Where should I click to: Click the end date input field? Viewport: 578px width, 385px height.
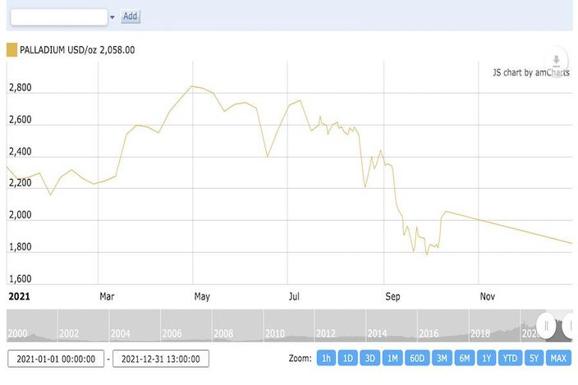[160, 359]
